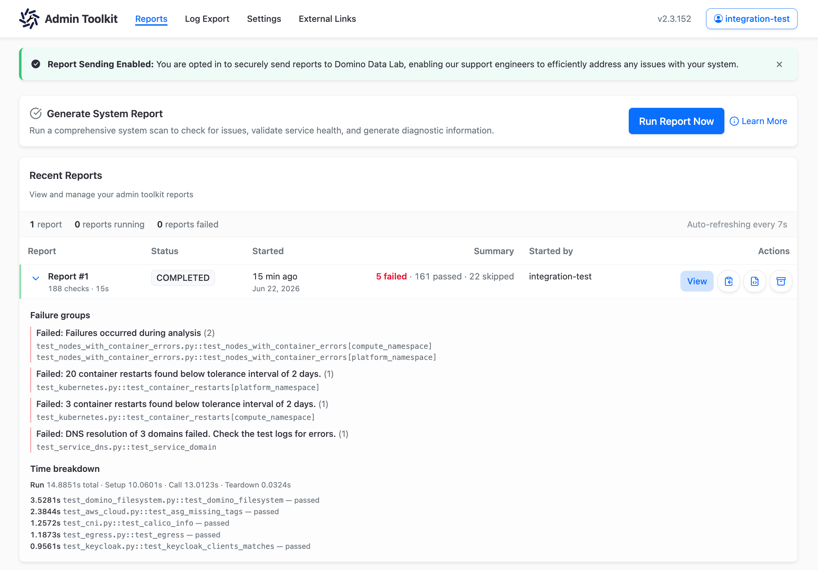Image resolution: width=818 pixels, height=570 pixels.
Task: Click the Started column header
Action: (x=268, y=251)
